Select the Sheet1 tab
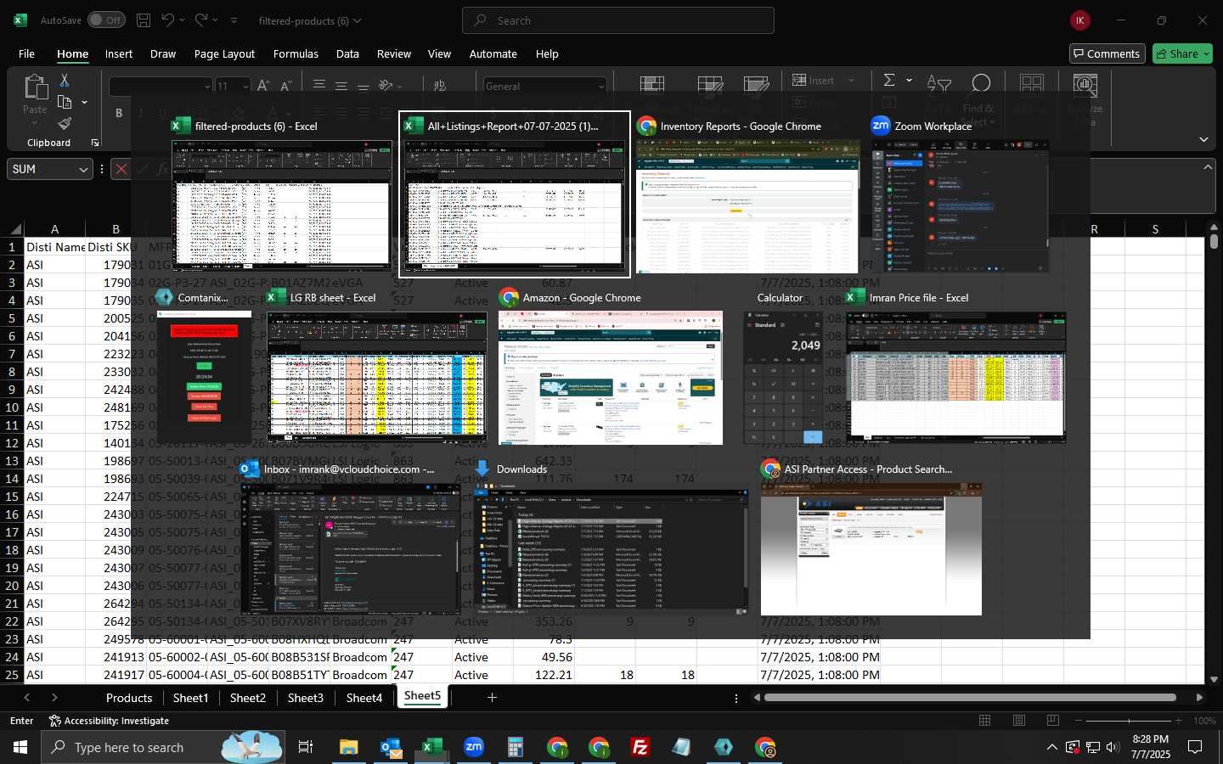 pos(190,698)
